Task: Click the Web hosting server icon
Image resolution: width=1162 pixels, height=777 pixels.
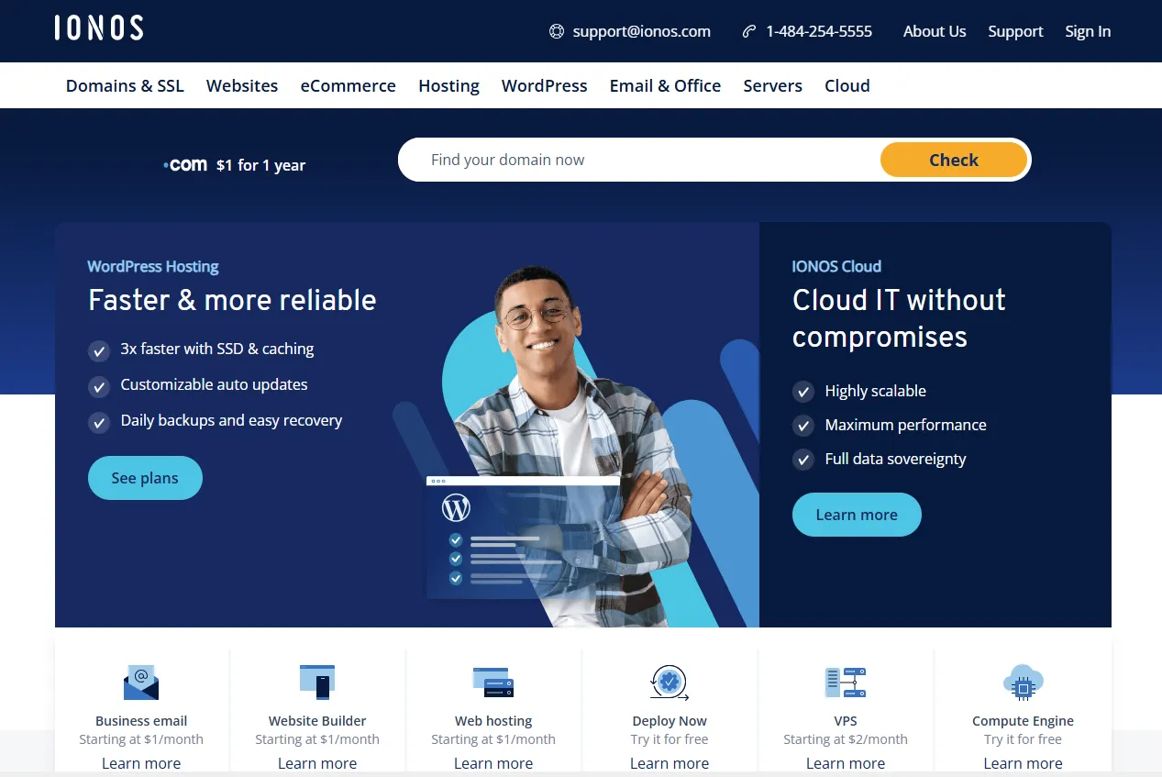Action: [x=492, y=682]
